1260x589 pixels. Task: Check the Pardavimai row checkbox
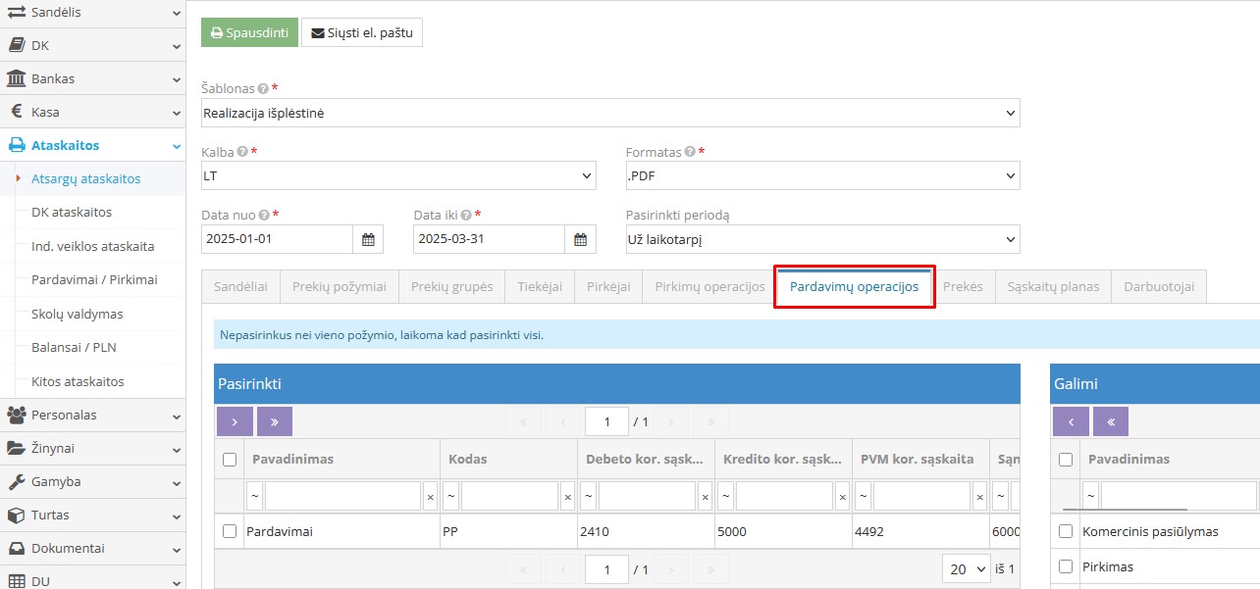pyautogui.click(x=230, y=531)
